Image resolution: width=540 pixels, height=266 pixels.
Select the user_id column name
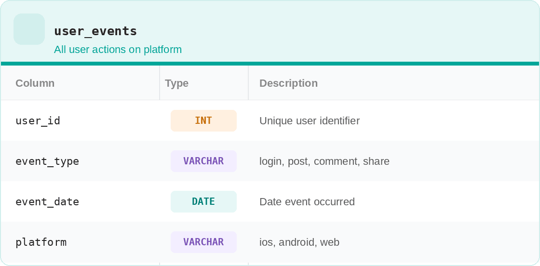tap(38, 121)
